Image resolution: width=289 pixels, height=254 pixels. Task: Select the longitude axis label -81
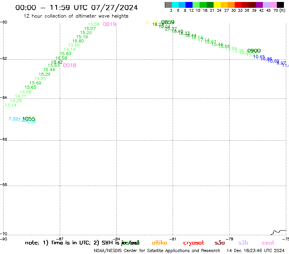pos(173,239)
